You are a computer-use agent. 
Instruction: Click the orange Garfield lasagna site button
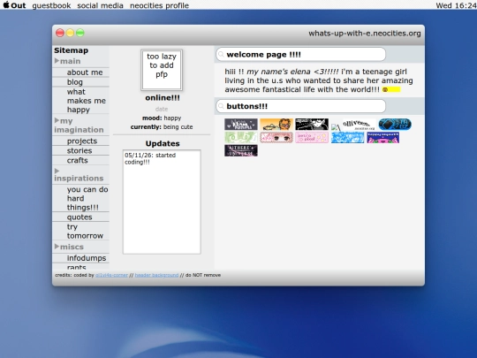276,125
